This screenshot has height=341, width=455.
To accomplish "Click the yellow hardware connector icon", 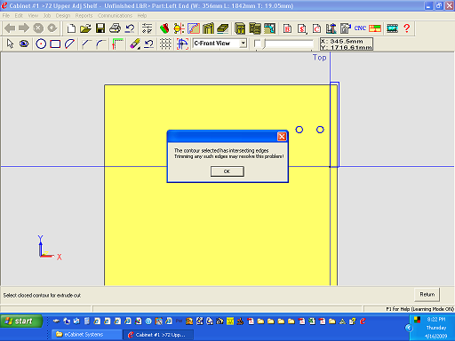I will [179, 28].
